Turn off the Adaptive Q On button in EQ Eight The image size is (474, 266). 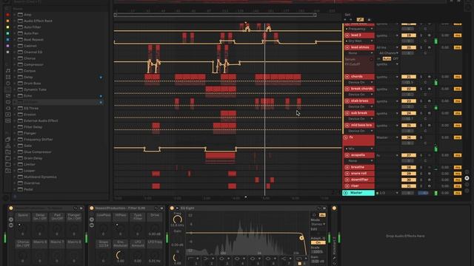point(318,243)
